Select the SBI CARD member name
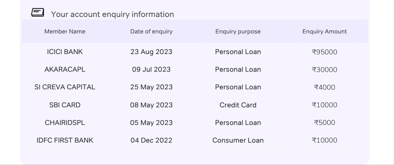The height and width of the screenshot is (165, 394). point(65,105)
